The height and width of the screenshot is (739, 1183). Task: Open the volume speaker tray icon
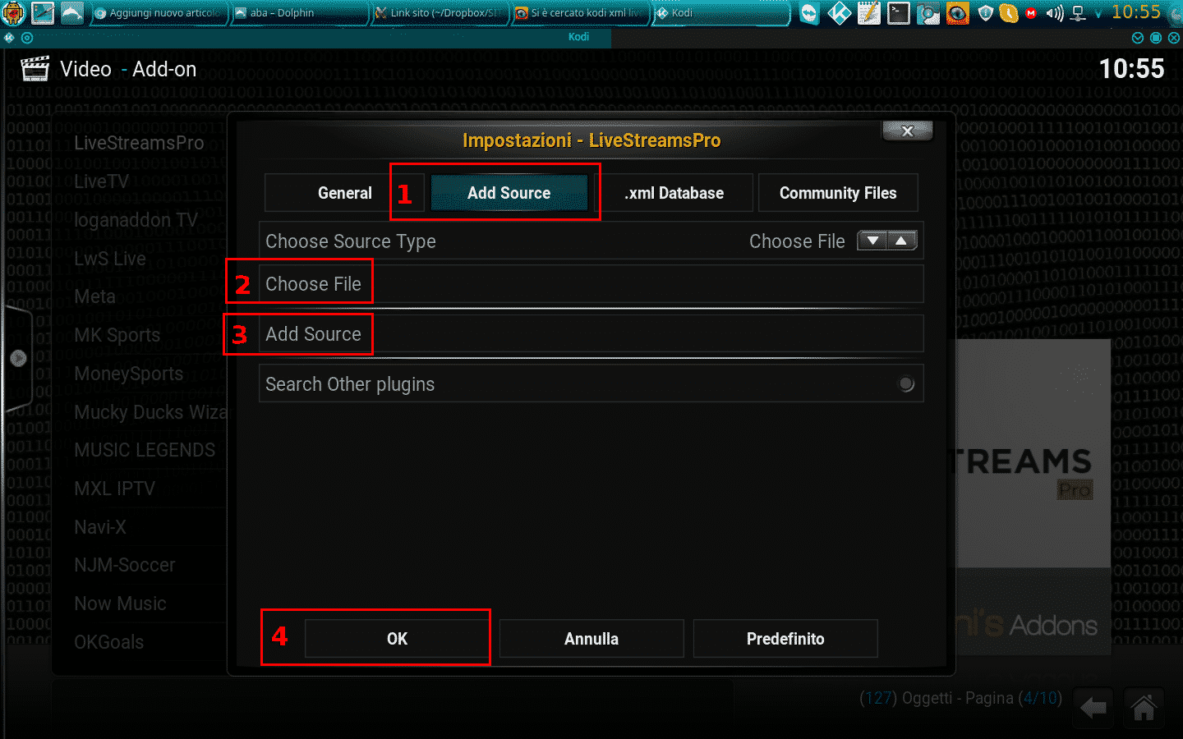(1055, 13)
